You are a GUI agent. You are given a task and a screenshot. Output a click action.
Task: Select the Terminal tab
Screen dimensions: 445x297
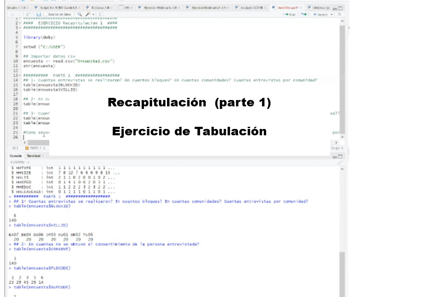33,156
